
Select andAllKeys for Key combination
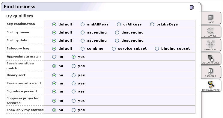[x=82, y=25]
